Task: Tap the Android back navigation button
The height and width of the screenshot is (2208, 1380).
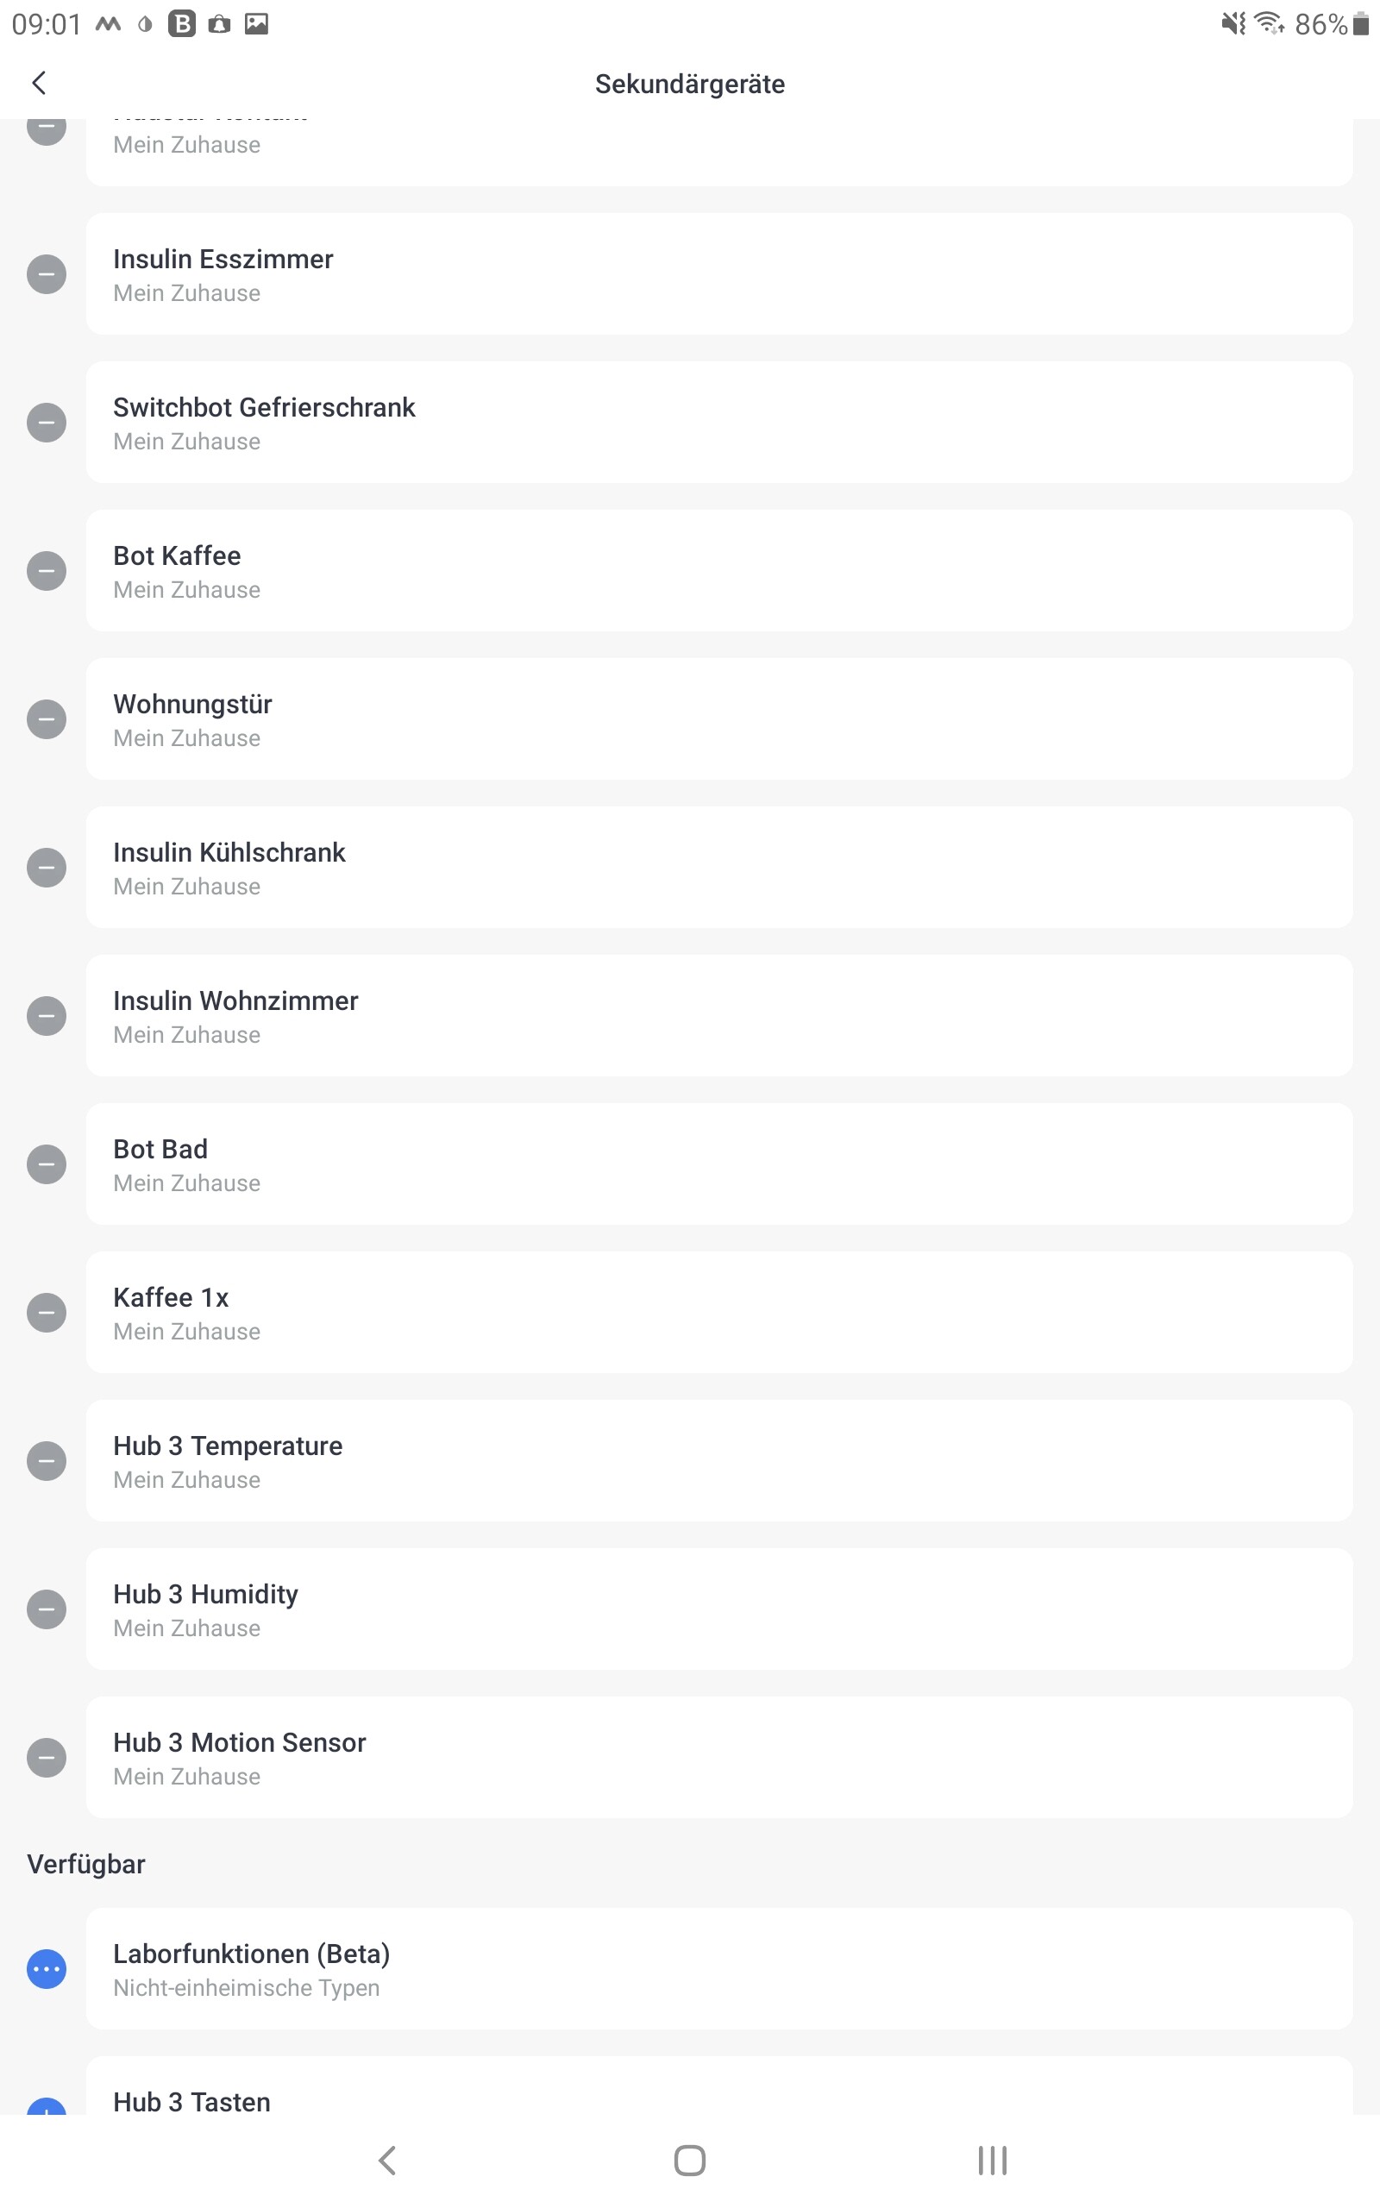Action: (388, 2160)
